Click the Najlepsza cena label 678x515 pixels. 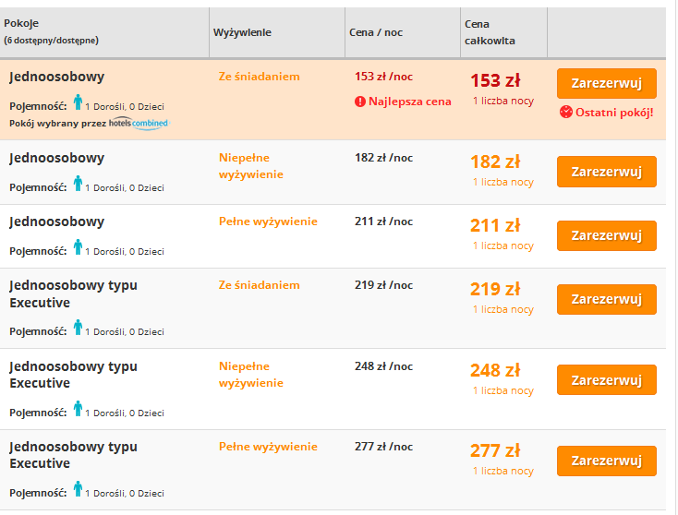point(409,102)
